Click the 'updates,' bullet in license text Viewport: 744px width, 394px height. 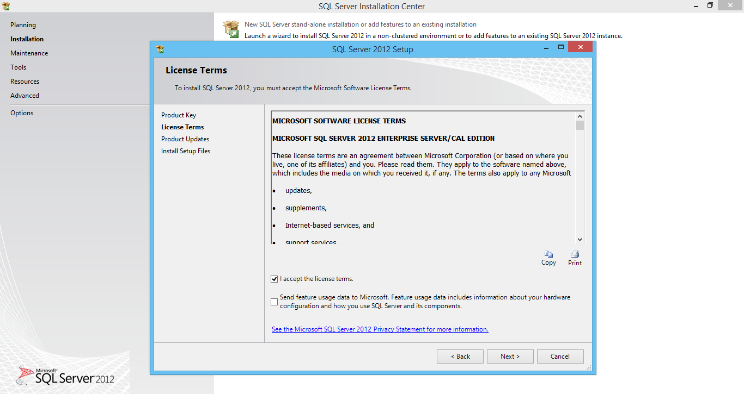[x=298, y=191]
